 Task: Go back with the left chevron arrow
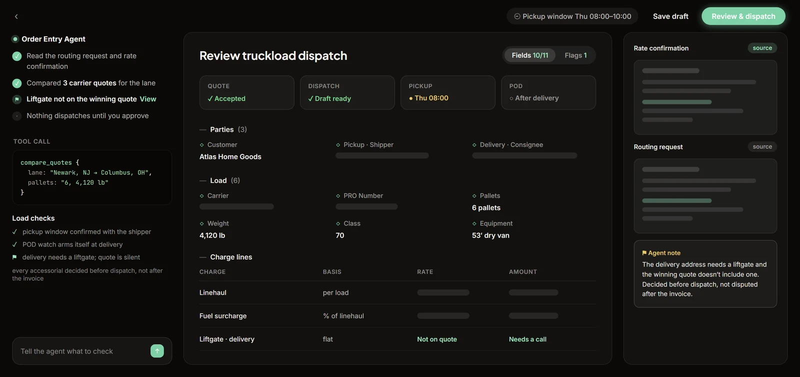coord(16,16)
